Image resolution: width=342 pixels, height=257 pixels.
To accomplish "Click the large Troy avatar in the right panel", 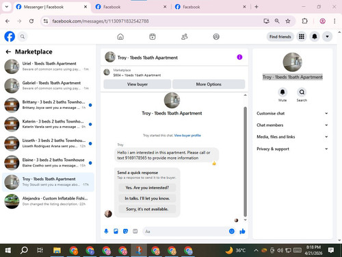I will coord(292,62).
